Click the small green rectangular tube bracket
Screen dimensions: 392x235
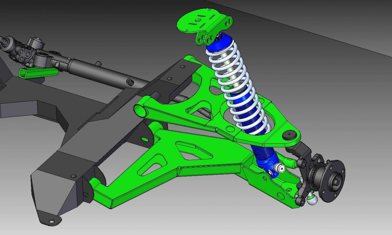click(x=38, y=72)
